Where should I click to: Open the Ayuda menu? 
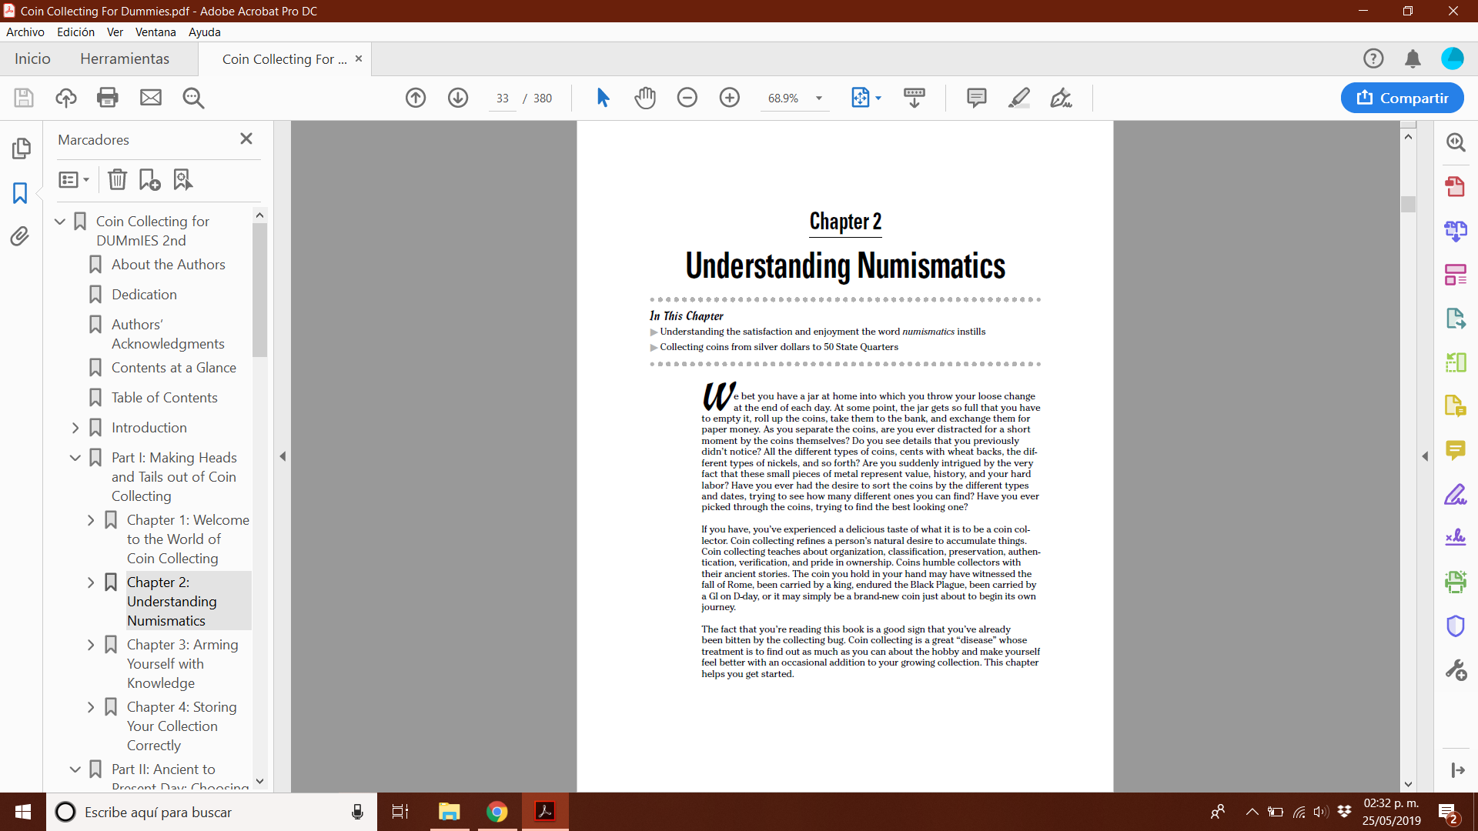(x=205, y=32)
